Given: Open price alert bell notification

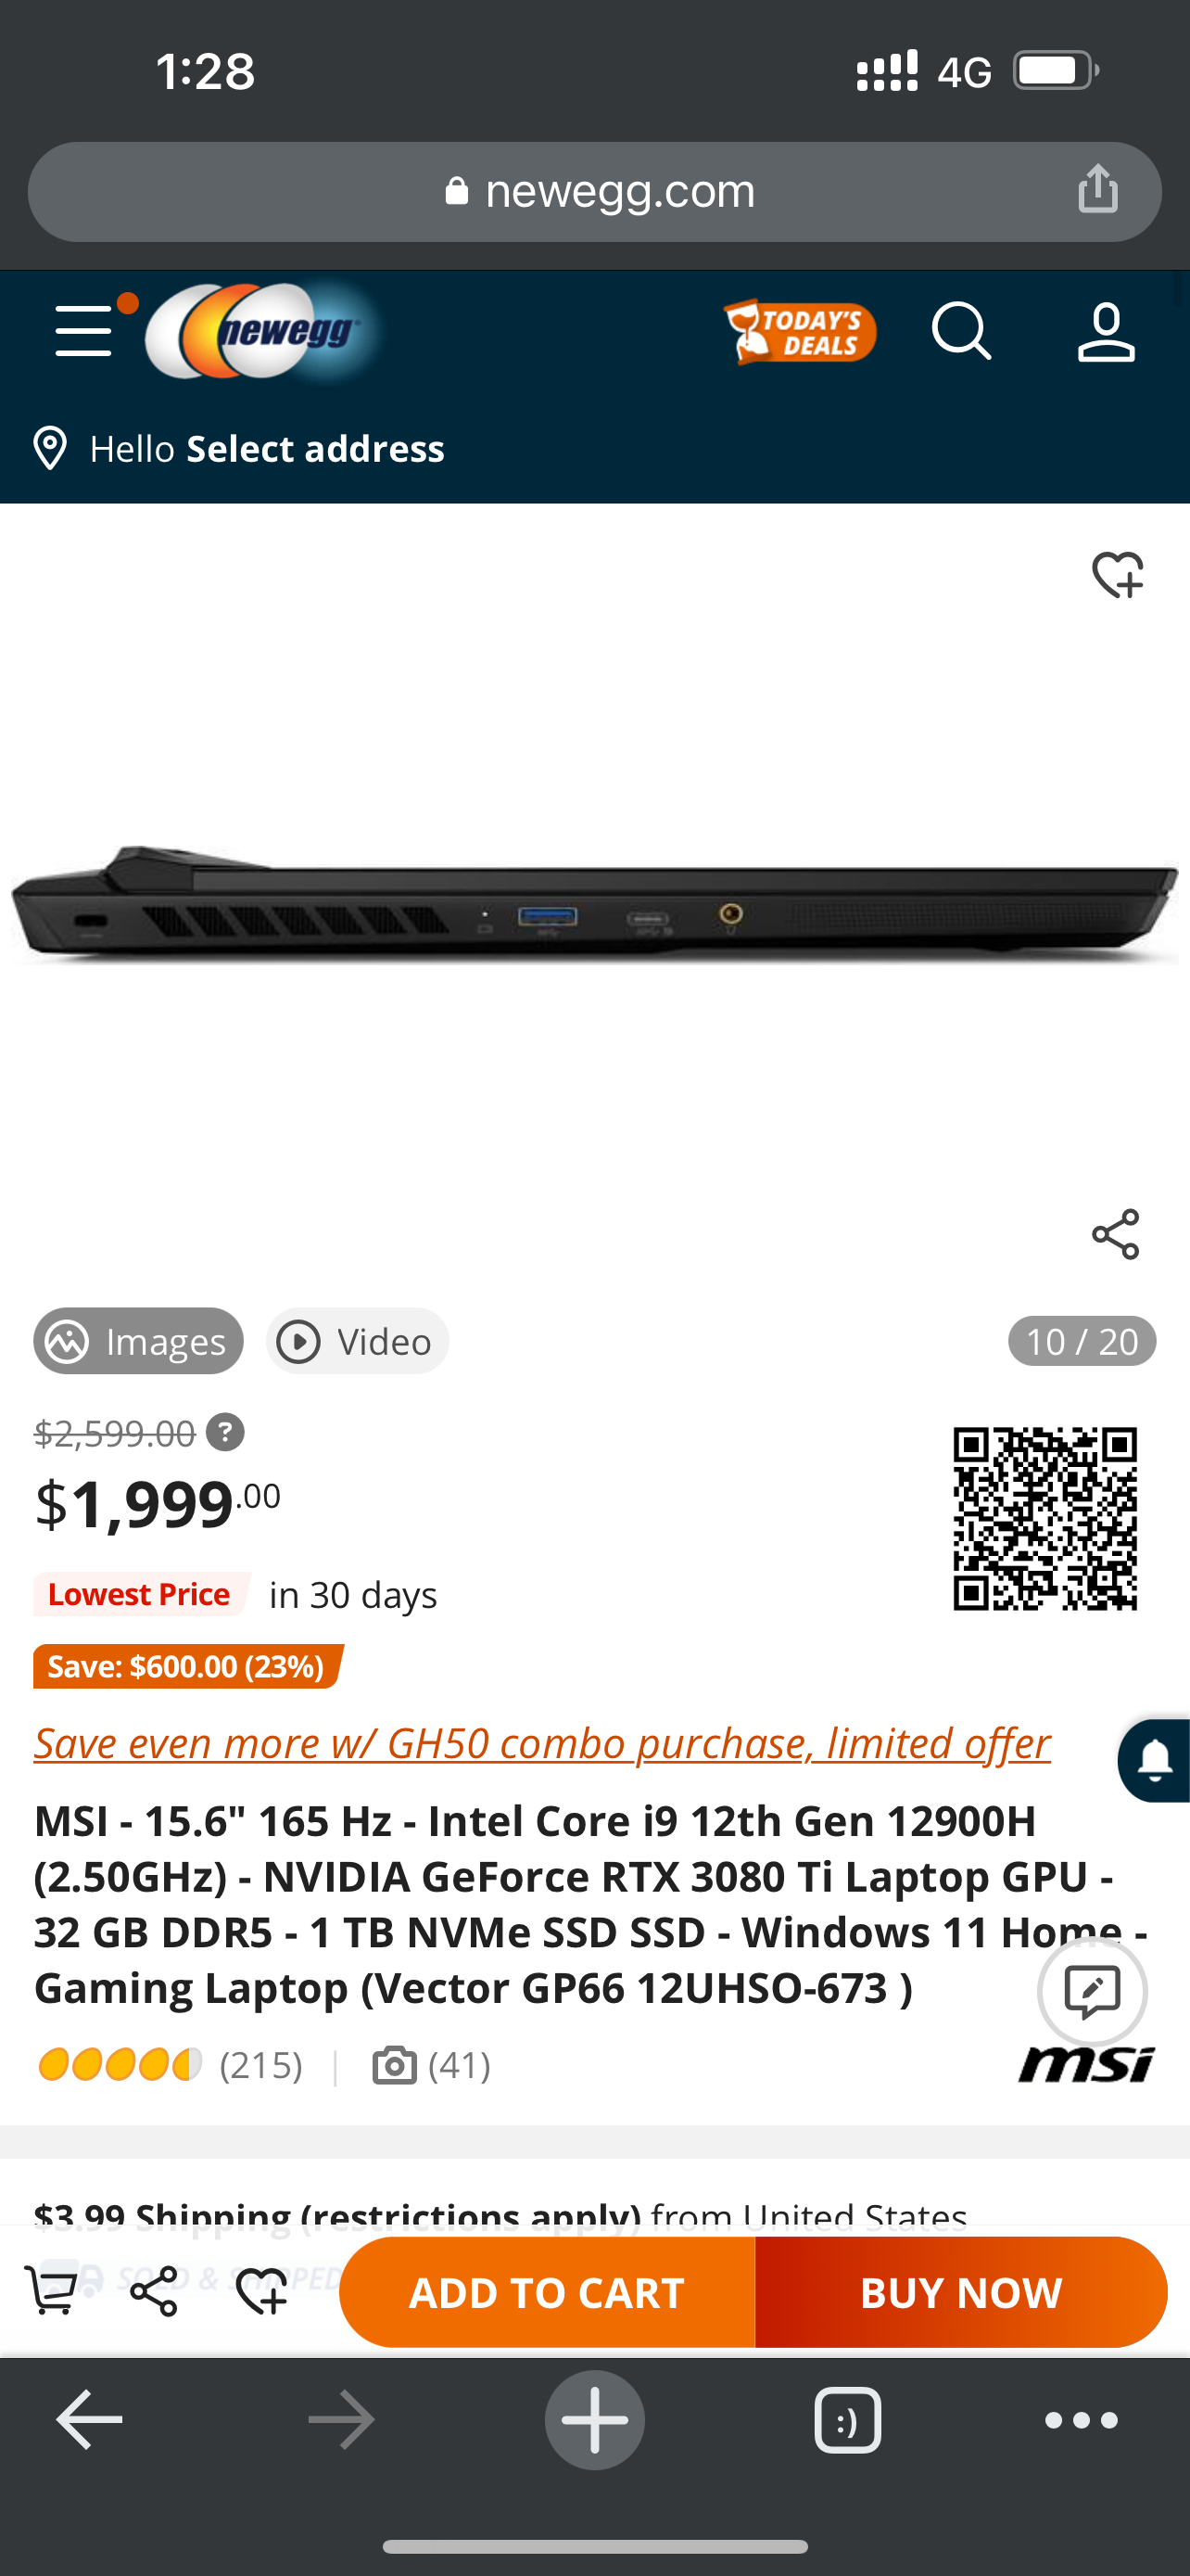Looking at the screenshot, I should click(1154, 1761).
